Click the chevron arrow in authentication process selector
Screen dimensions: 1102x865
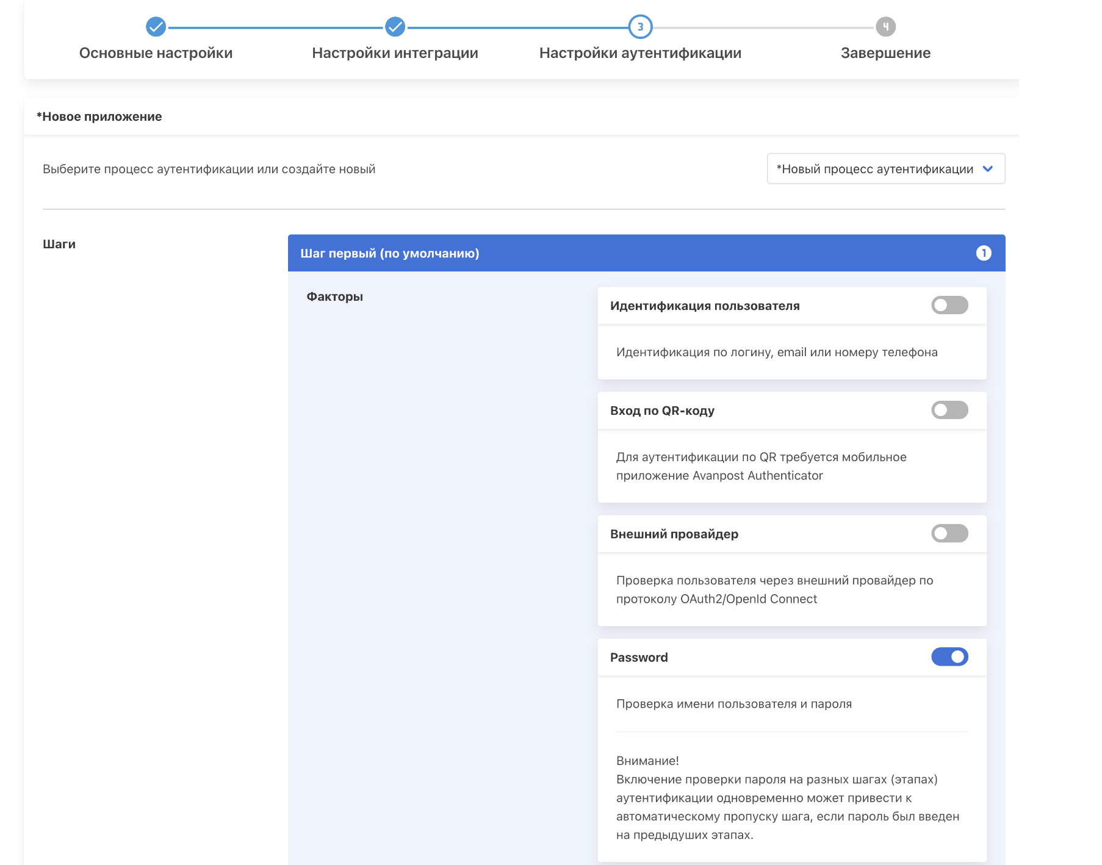(x=988, y=169)
